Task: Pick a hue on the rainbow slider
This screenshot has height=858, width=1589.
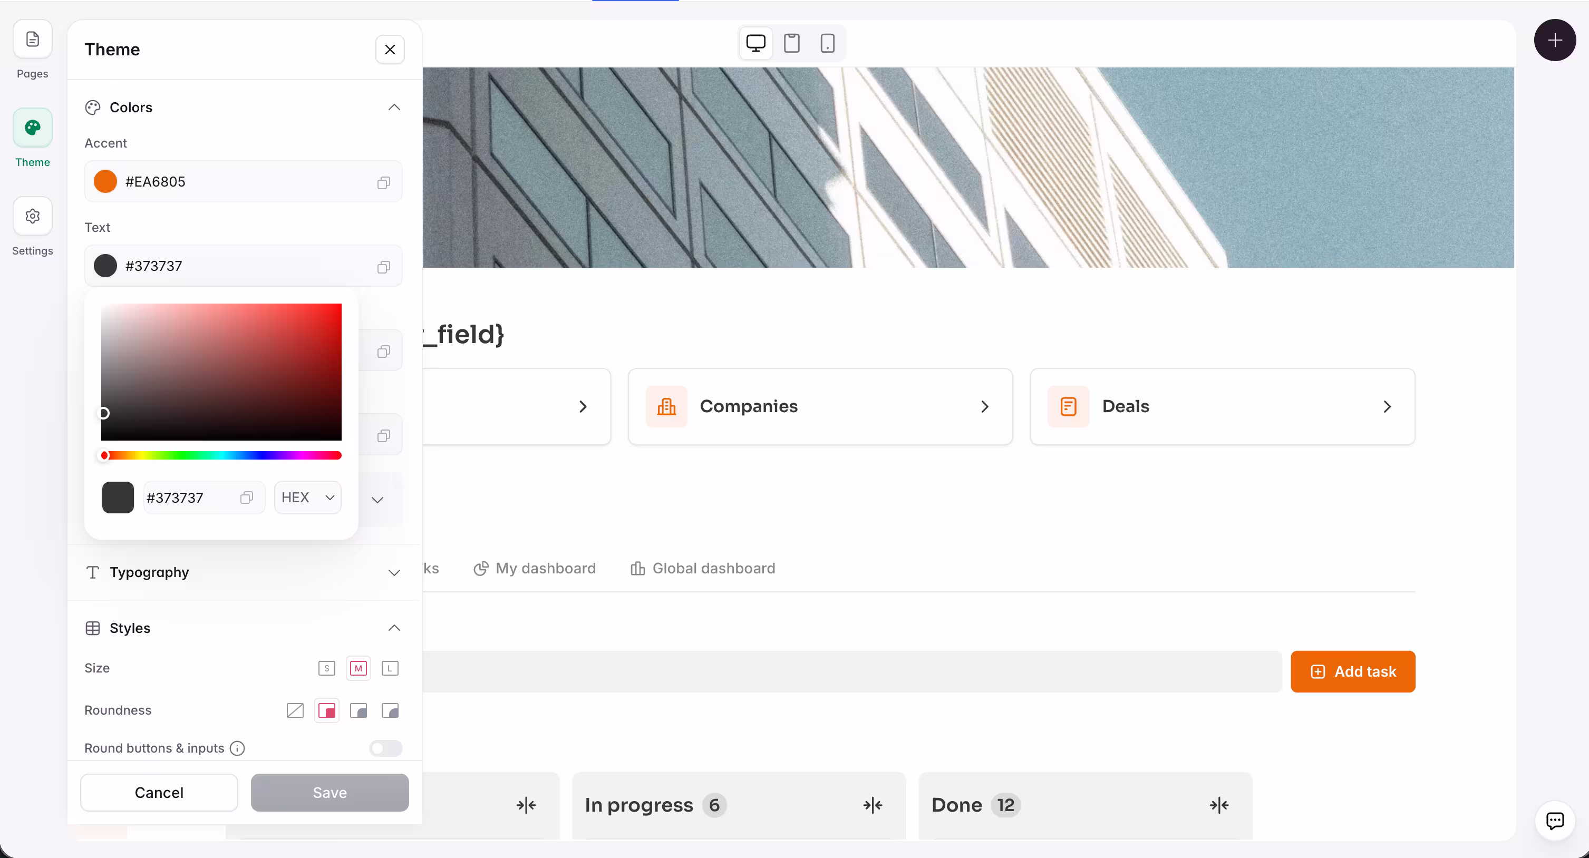Action: coord(220,455)
